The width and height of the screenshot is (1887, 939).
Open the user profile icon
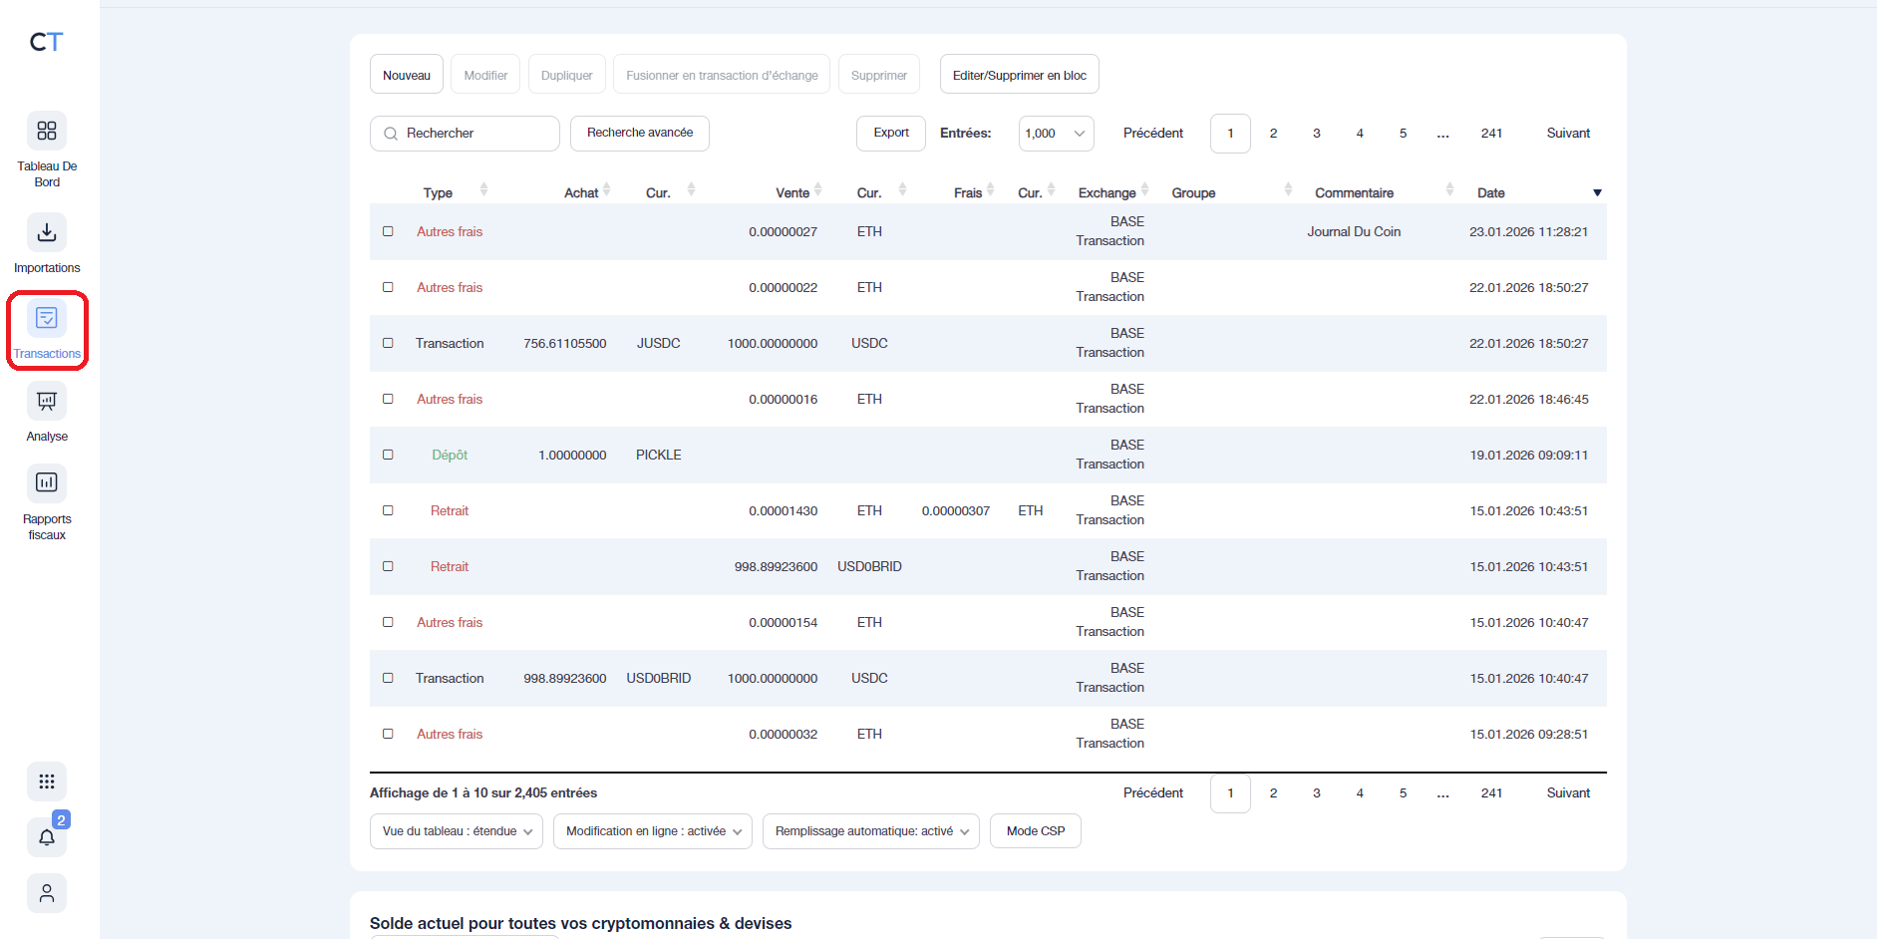coord(46,893)
